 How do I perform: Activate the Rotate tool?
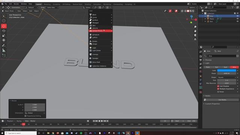click(4, 31)
